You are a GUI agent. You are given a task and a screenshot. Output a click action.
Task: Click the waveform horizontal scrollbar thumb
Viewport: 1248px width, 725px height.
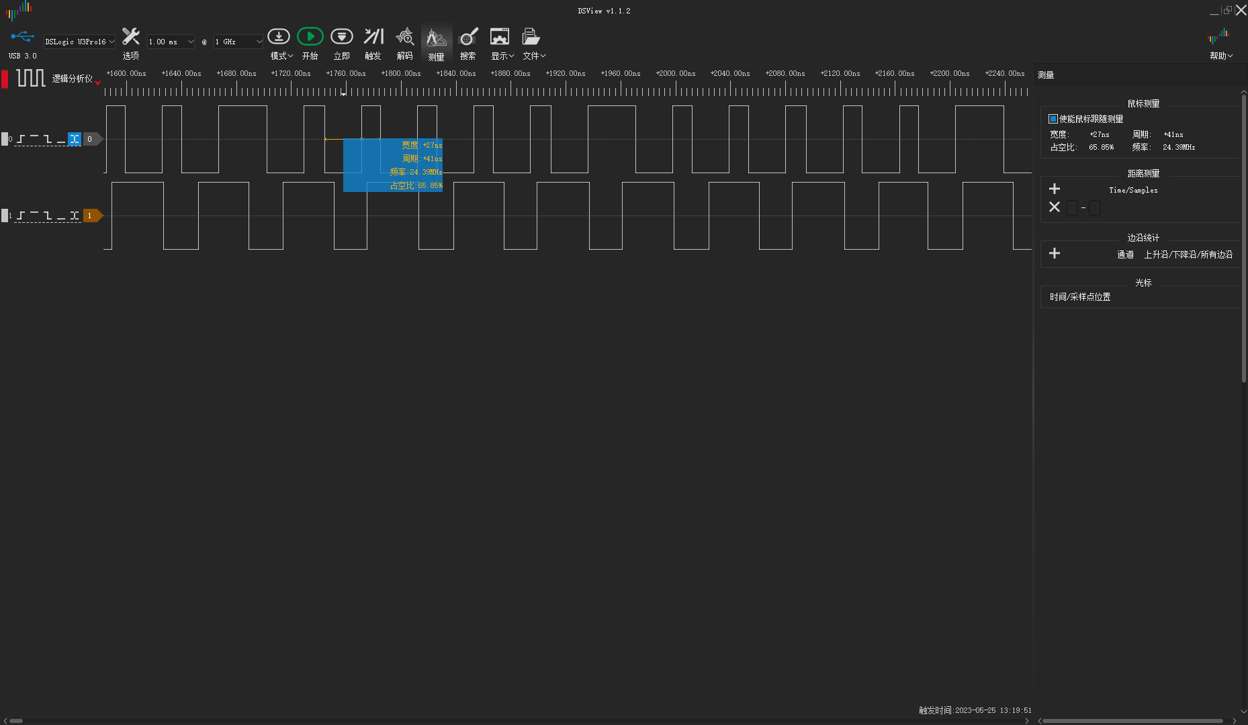(x=16, y=721)
